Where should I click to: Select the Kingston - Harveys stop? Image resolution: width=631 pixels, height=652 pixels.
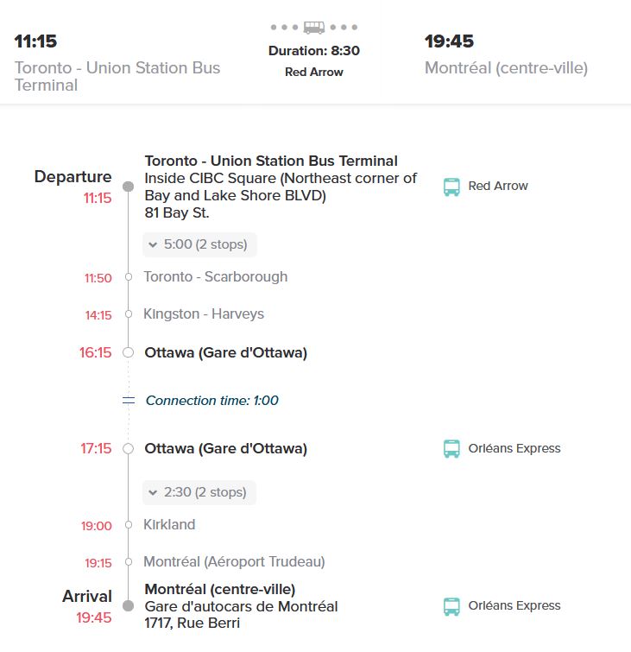pyautogui.click(x=204, y=314)
